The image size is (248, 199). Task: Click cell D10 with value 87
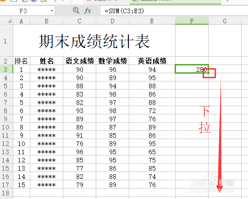(112, 127)
